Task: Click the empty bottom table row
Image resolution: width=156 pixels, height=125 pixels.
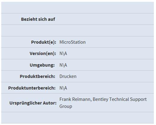Action: tap(78, 118)
